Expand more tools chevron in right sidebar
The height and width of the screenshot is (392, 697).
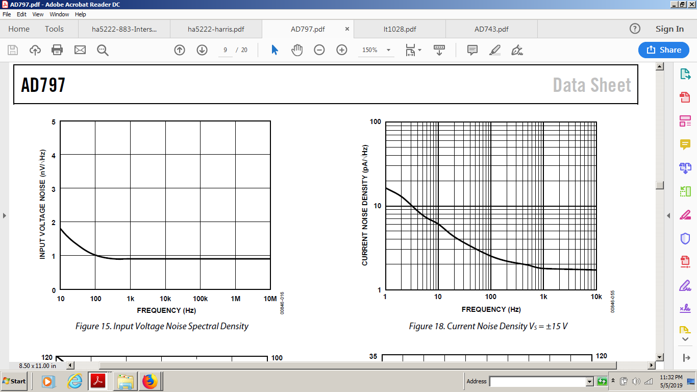click(685, 339)
